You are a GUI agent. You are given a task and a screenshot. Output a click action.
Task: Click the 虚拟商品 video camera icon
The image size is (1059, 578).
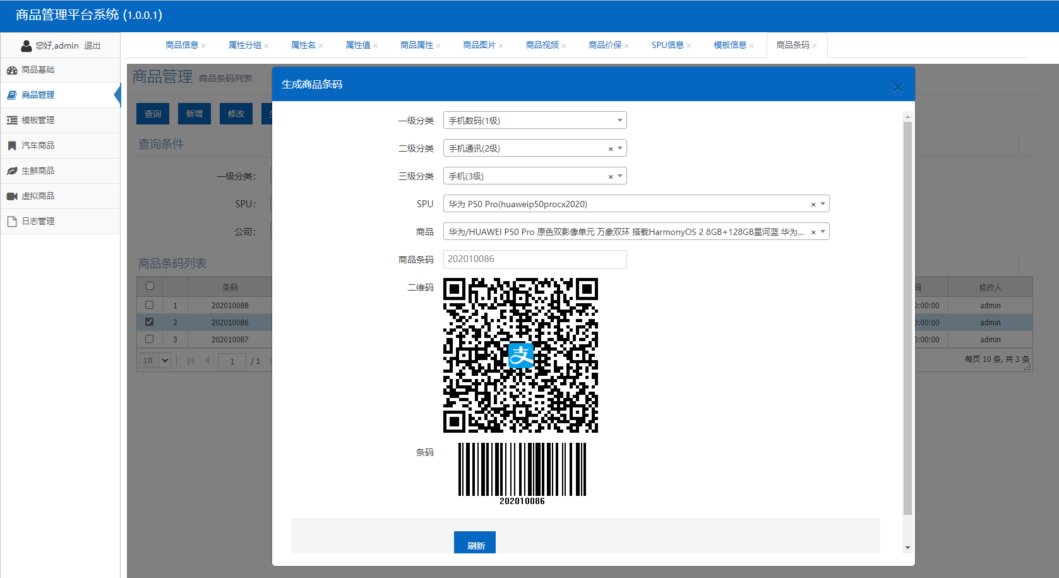coord(12,196)
